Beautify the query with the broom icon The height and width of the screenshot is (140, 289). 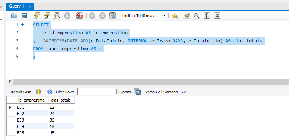(187, 16)
